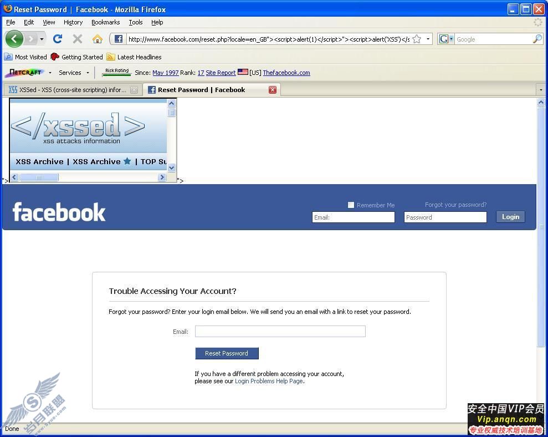Screen dimensions: 548x437
Task: Open the Thefacebook.com link
Action: click(286, 73)
